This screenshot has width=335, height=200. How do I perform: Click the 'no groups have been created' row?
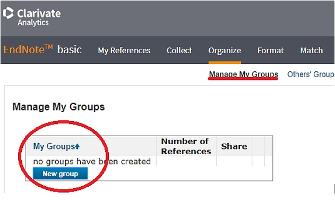92,162
